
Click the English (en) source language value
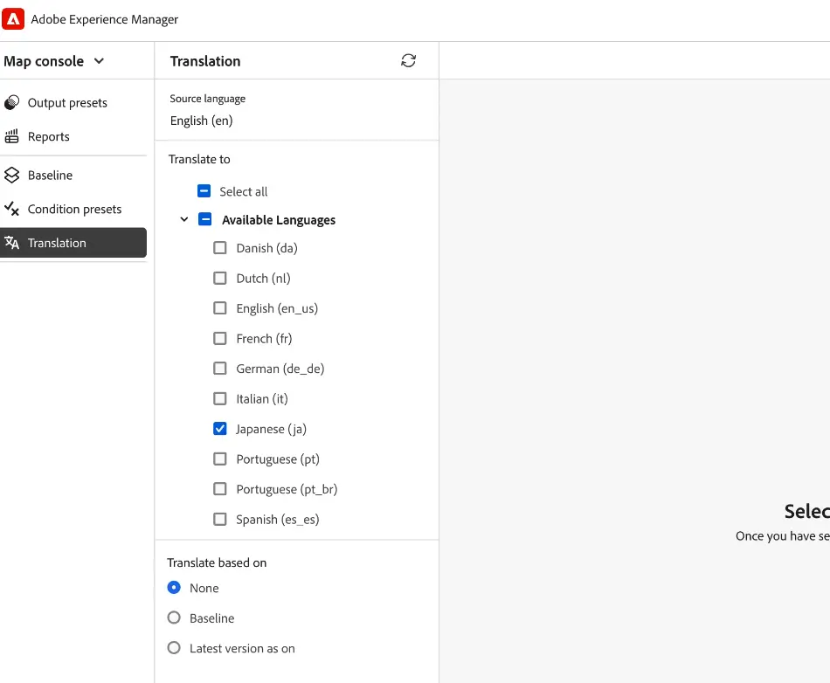[x=201, y=121]
